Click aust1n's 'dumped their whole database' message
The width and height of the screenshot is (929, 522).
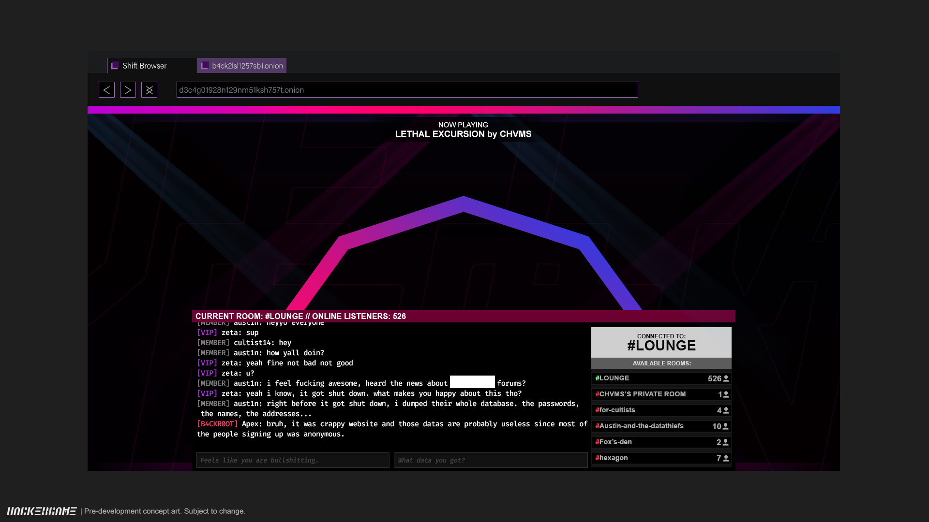point(388,408)
